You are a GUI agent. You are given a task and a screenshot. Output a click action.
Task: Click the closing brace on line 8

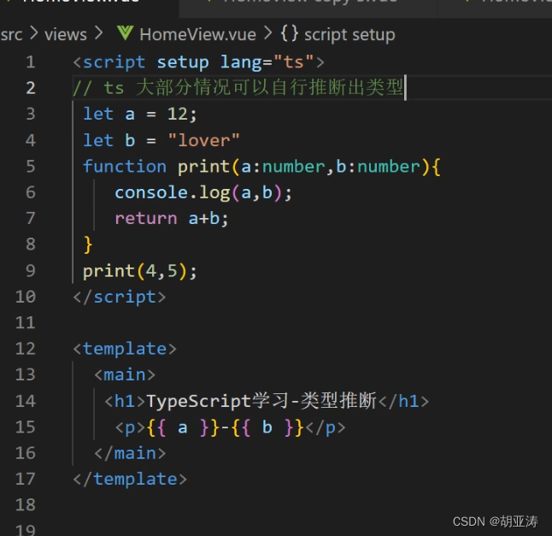coord(88,244)
